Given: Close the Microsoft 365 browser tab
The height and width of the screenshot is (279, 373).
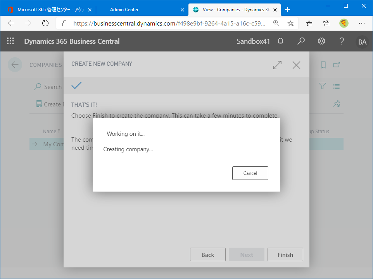Looking at the screenshot, I should [x=90, y=10].
